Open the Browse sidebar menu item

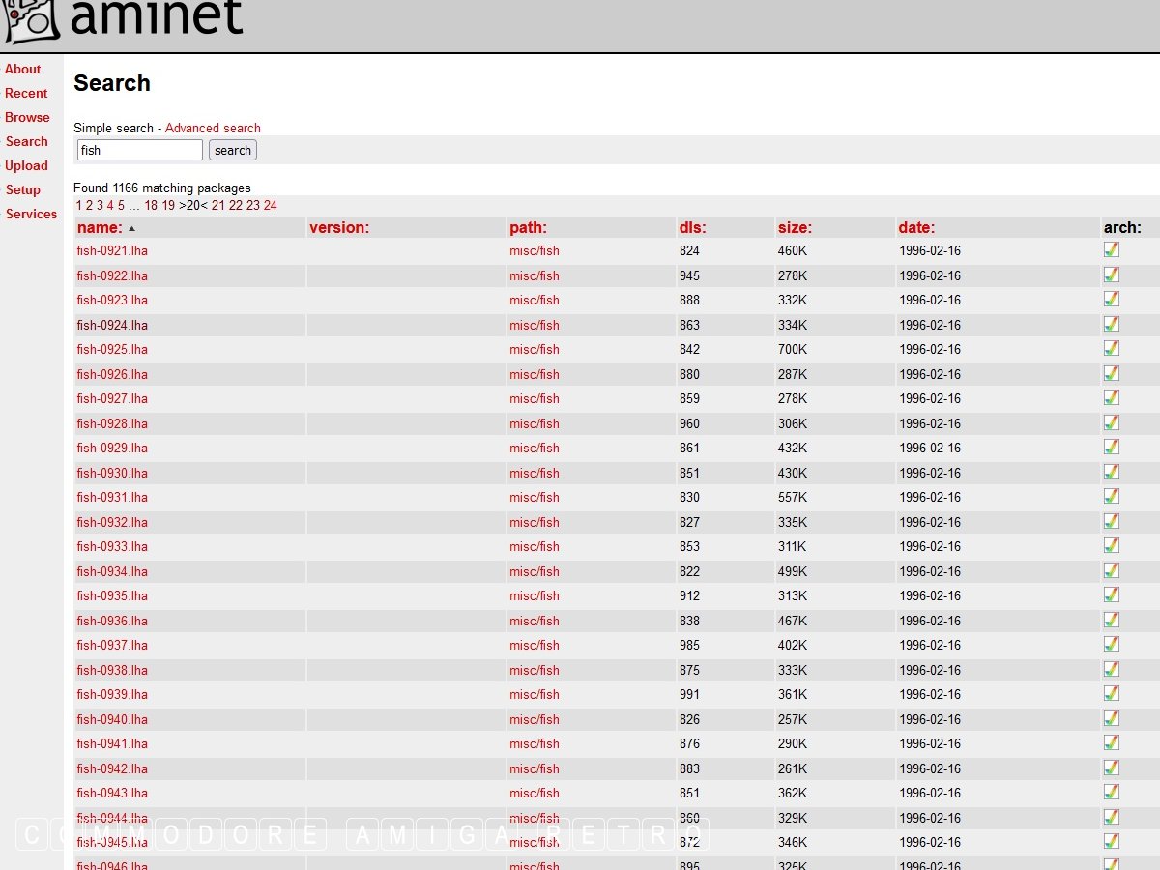27,117
